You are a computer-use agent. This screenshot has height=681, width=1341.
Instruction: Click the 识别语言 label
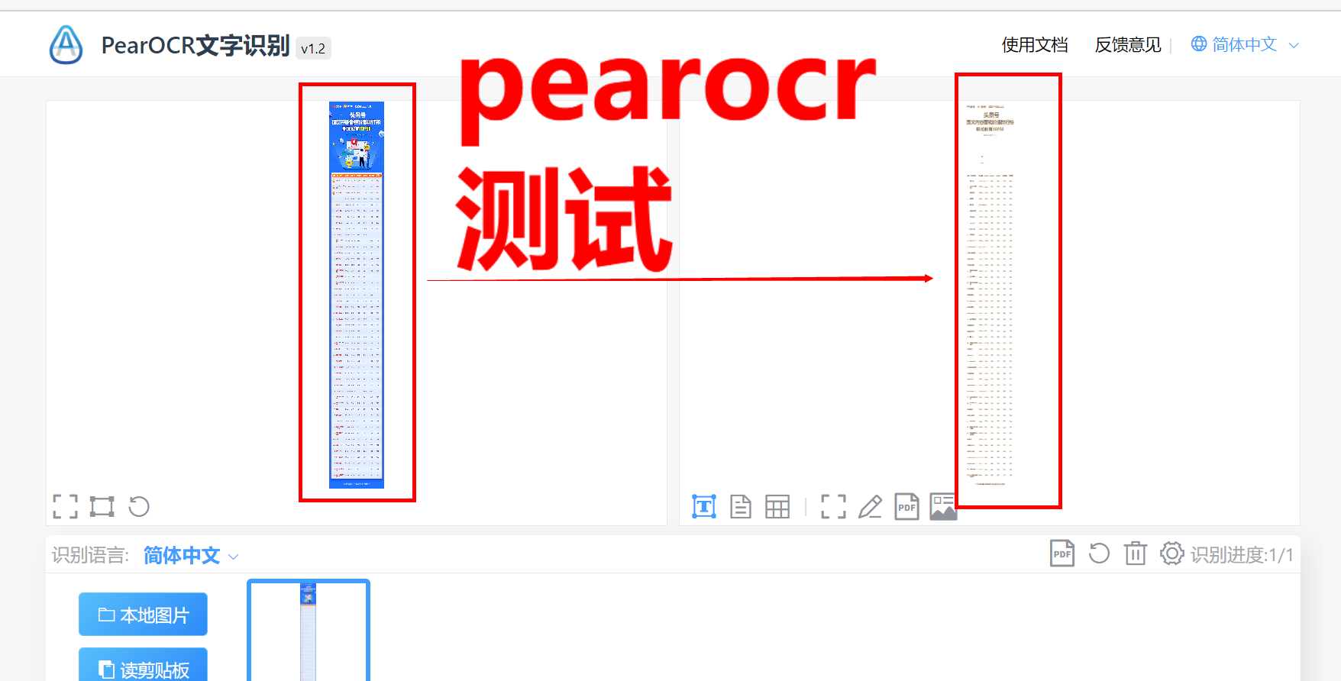coord(90,555)
